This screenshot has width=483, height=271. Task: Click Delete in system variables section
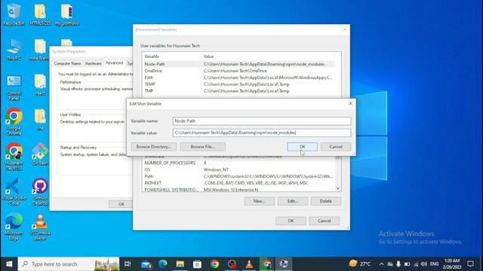click(326, 201)
